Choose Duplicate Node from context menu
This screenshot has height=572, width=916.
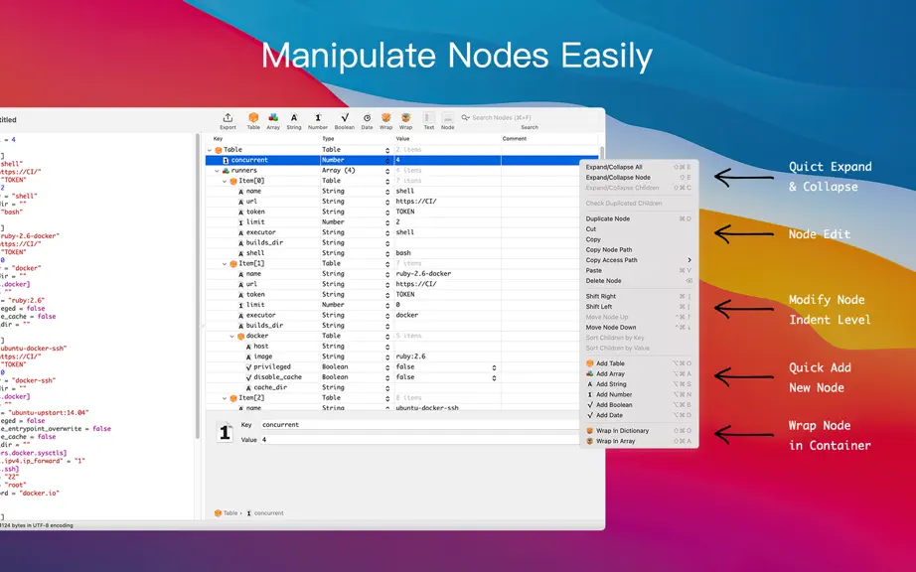click(x=608, y=218)
